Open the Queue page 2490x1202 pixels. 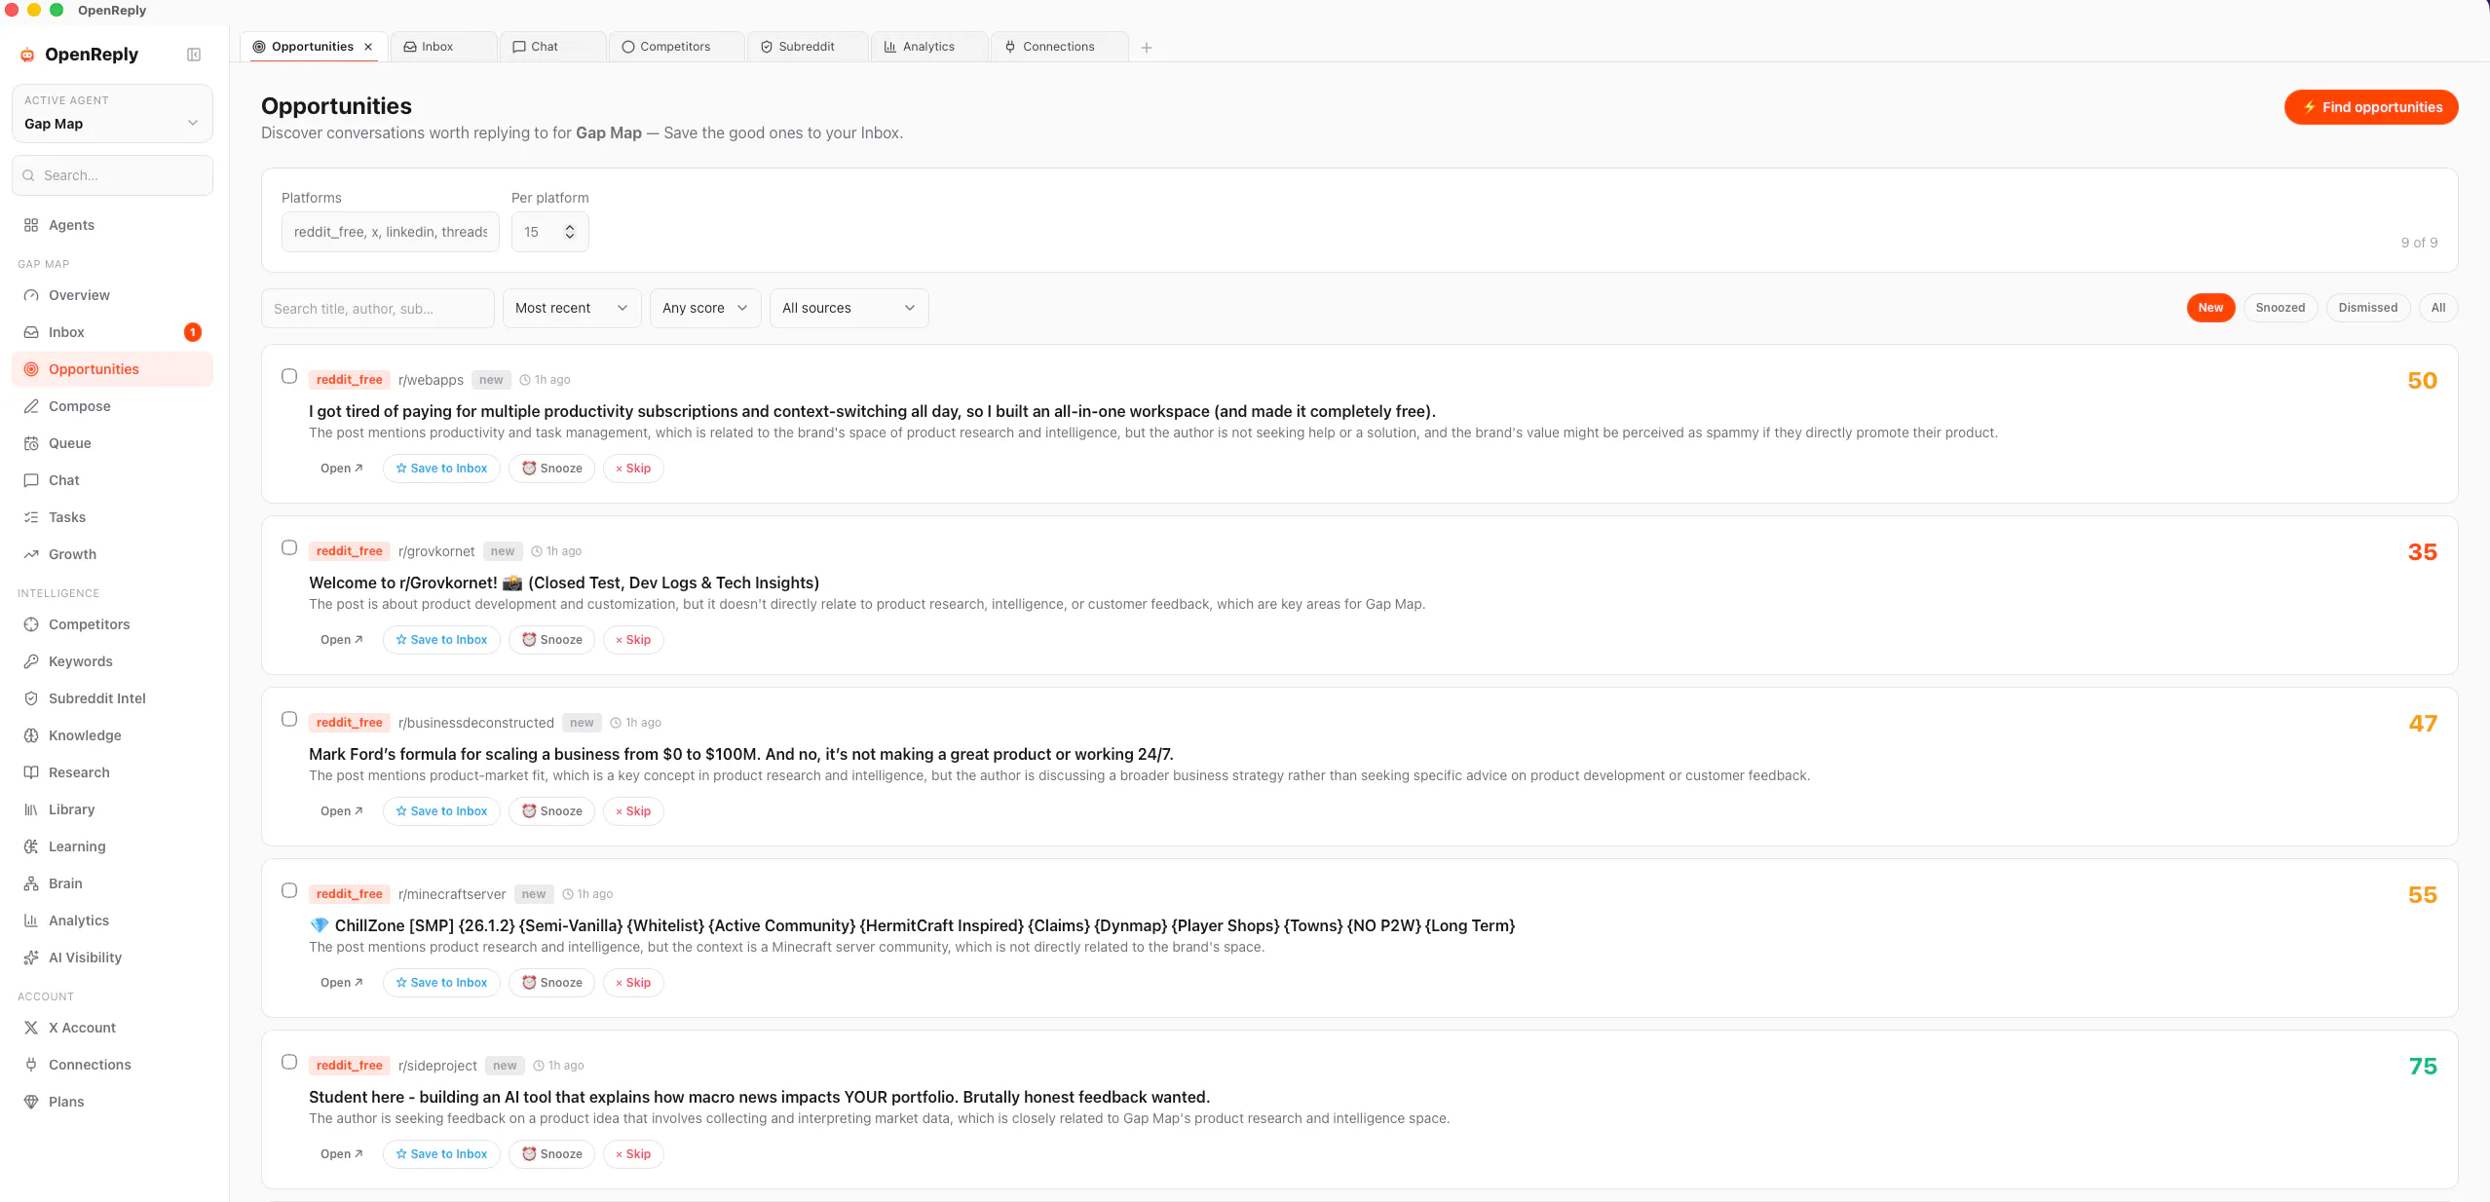click(x=112, y=443)
